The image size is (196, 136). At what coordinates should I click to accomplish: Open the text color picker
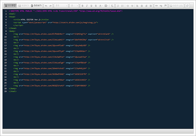click(101, 6)
